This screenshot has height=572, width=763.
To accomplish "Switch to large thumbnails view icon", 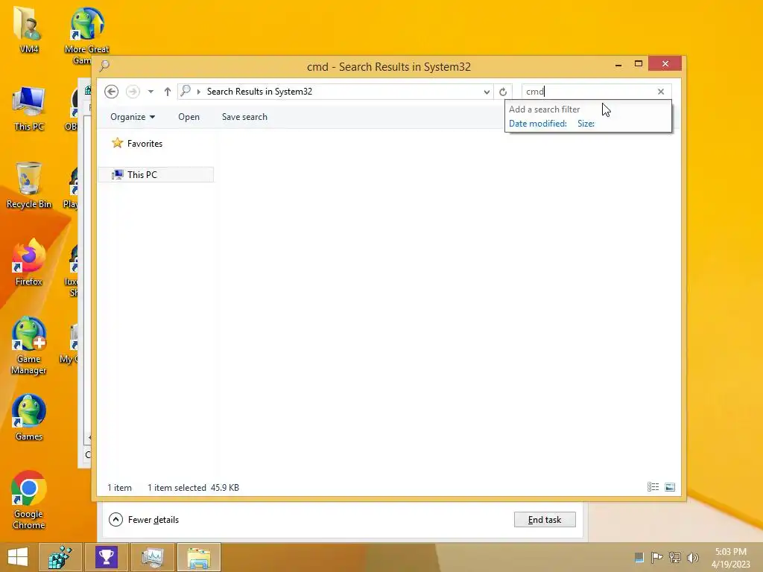I will pyautogui.click(x=670, y=487).
